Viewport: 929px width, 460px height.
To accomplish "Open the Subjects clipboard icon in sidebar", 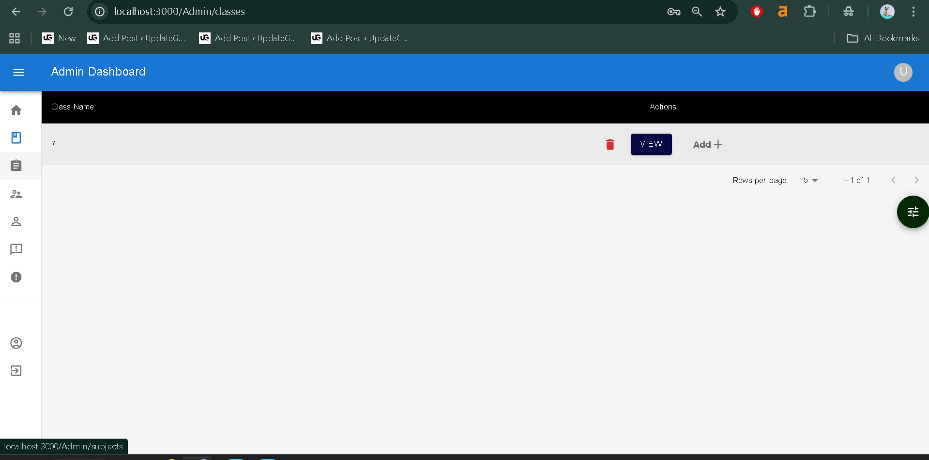I will coord(16,165).
